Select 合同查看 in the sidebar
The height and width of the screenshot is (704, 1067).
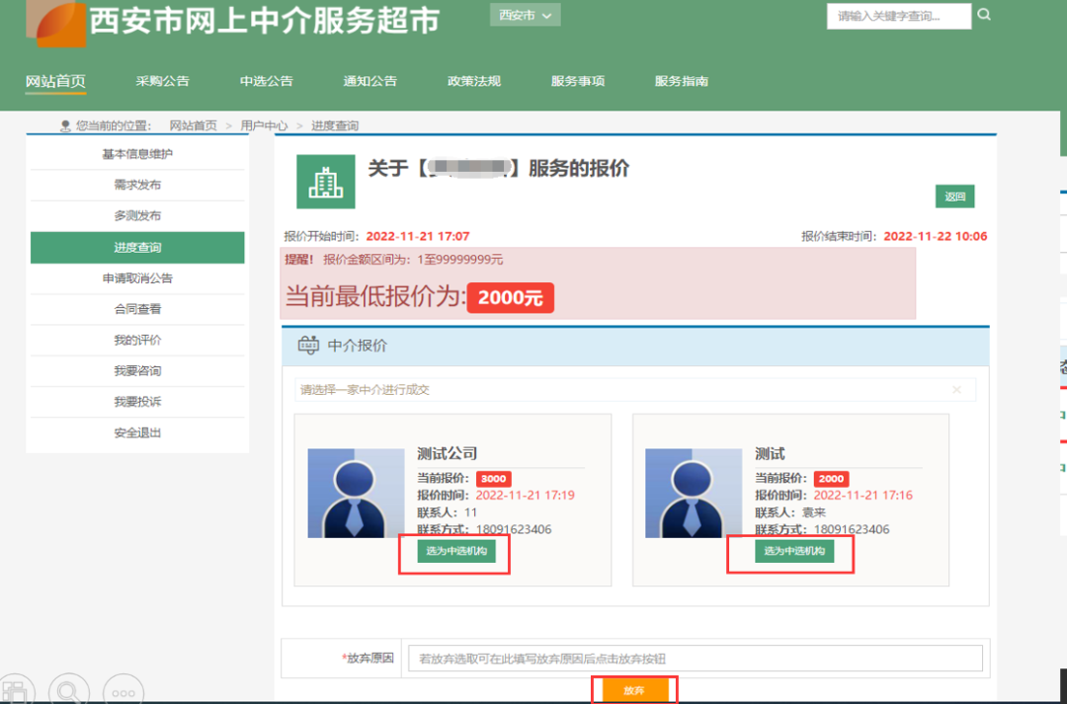(137, 309)
